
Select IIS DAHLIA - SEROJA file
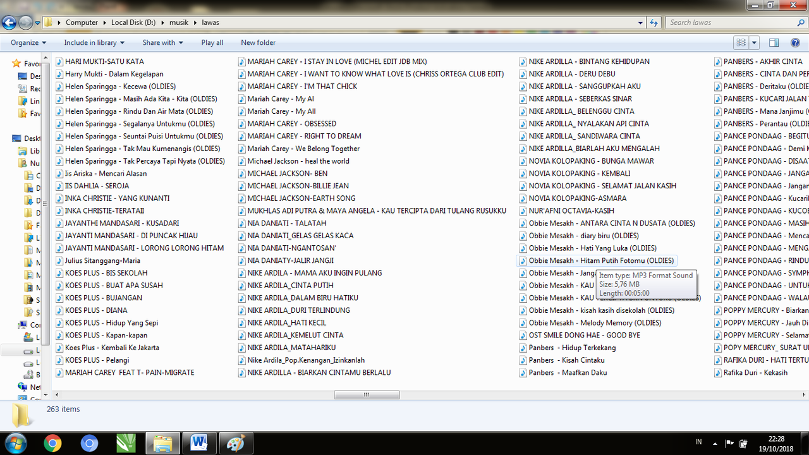click(92, 186)
